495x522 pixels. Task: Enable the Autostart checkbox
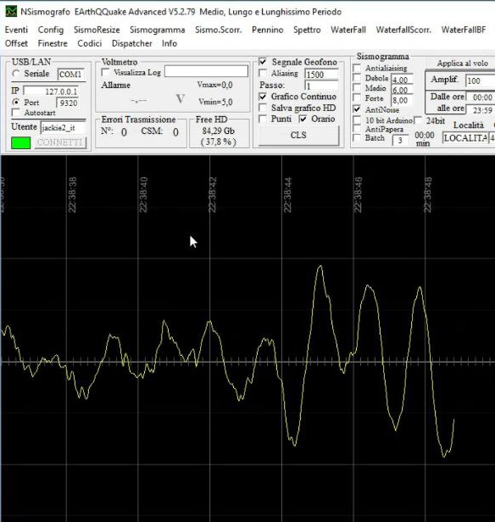point(15,112)
